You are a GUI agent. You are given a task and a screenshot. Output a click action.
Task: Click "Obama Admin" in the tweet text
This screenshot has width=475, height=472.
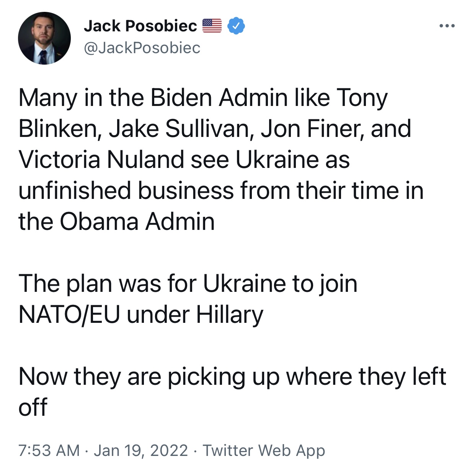[x=137, y=221]
